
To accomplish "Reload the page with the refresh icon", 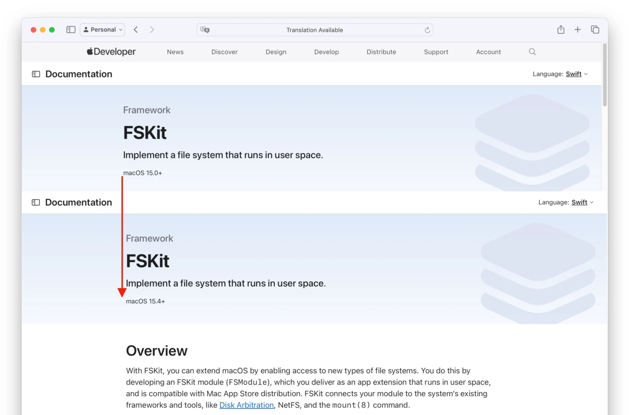I will tap(427, 30).
